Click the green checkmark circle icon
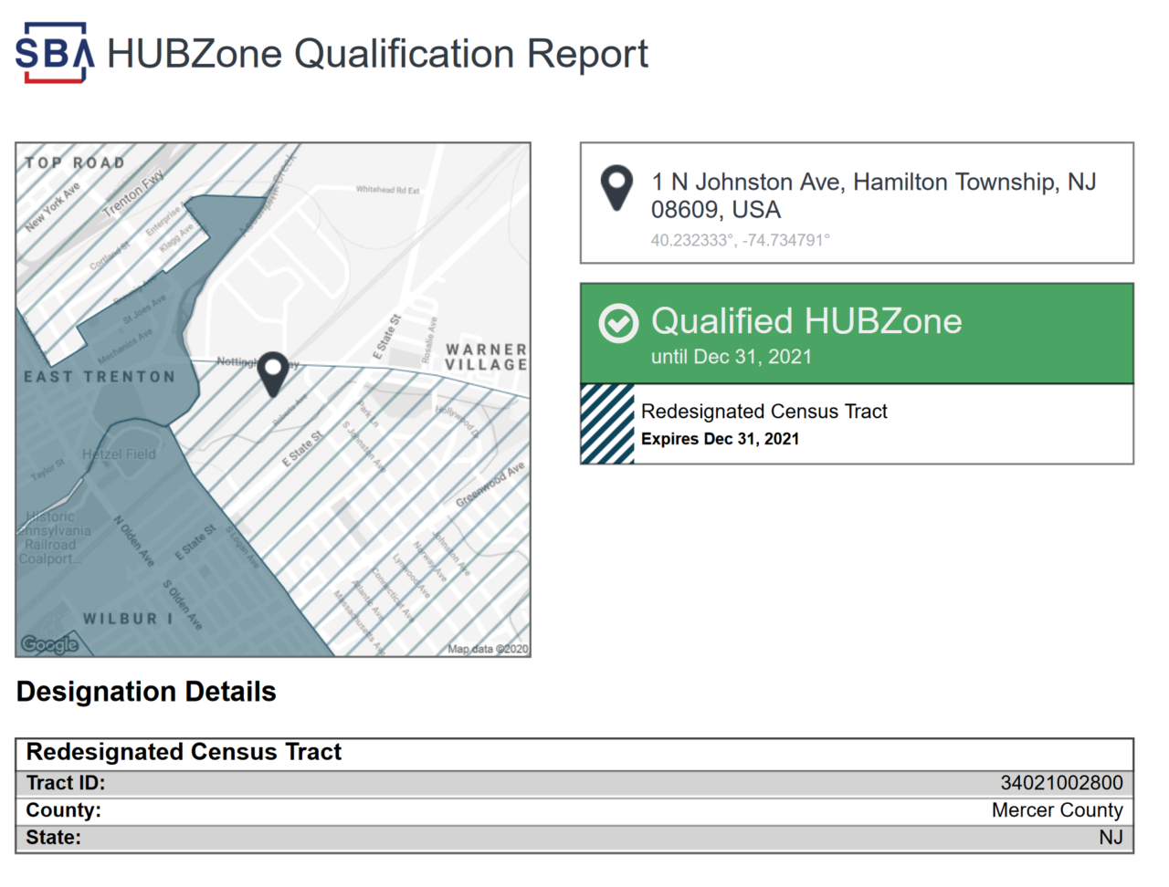Image resolution: width=1169 pixels, height=887 pixels. (618, 323)
